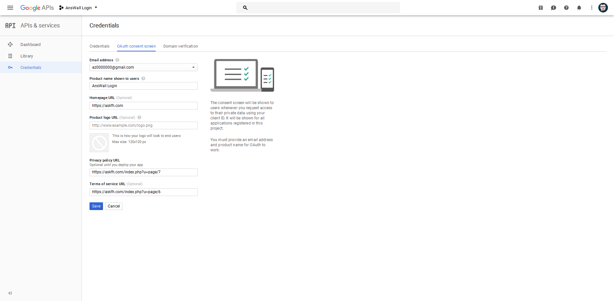The height and width of the screenshot is (301, 614).
Task: Edit the Product name field
Action: point(144,86)
